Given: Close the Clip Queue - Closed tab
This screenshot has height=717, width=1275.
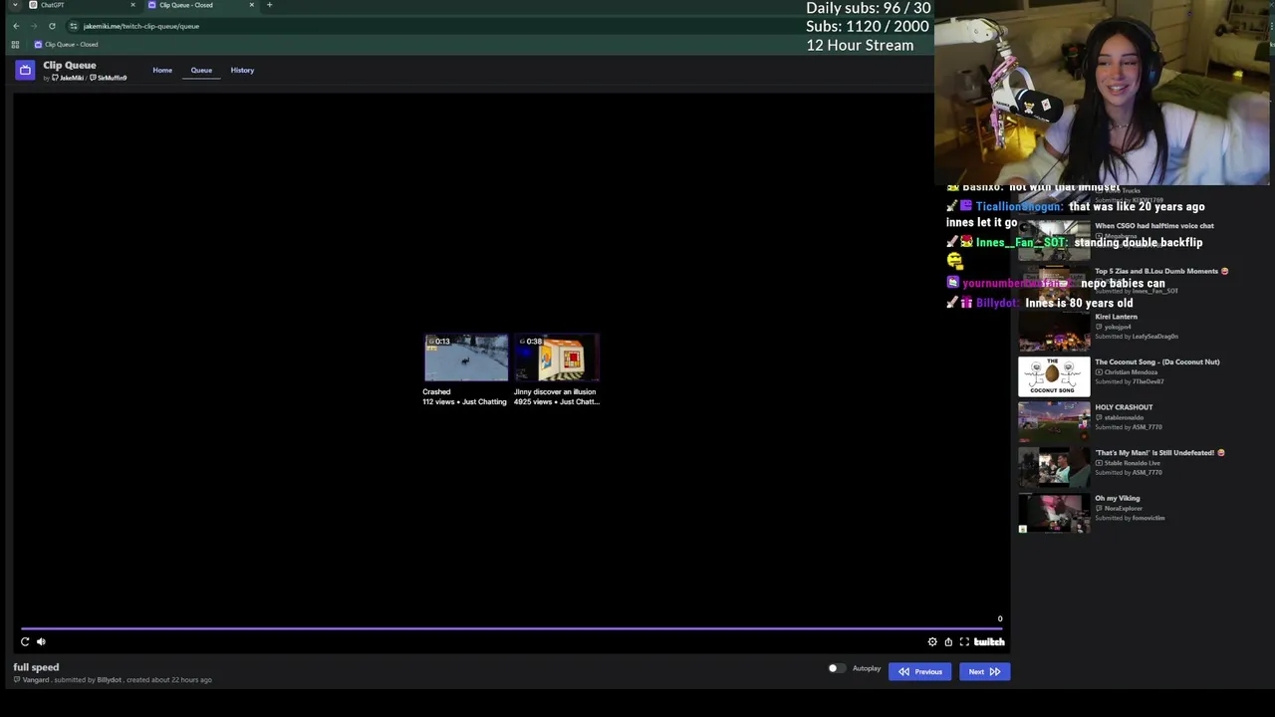Looking at the screenshot, I should [251, 5].
